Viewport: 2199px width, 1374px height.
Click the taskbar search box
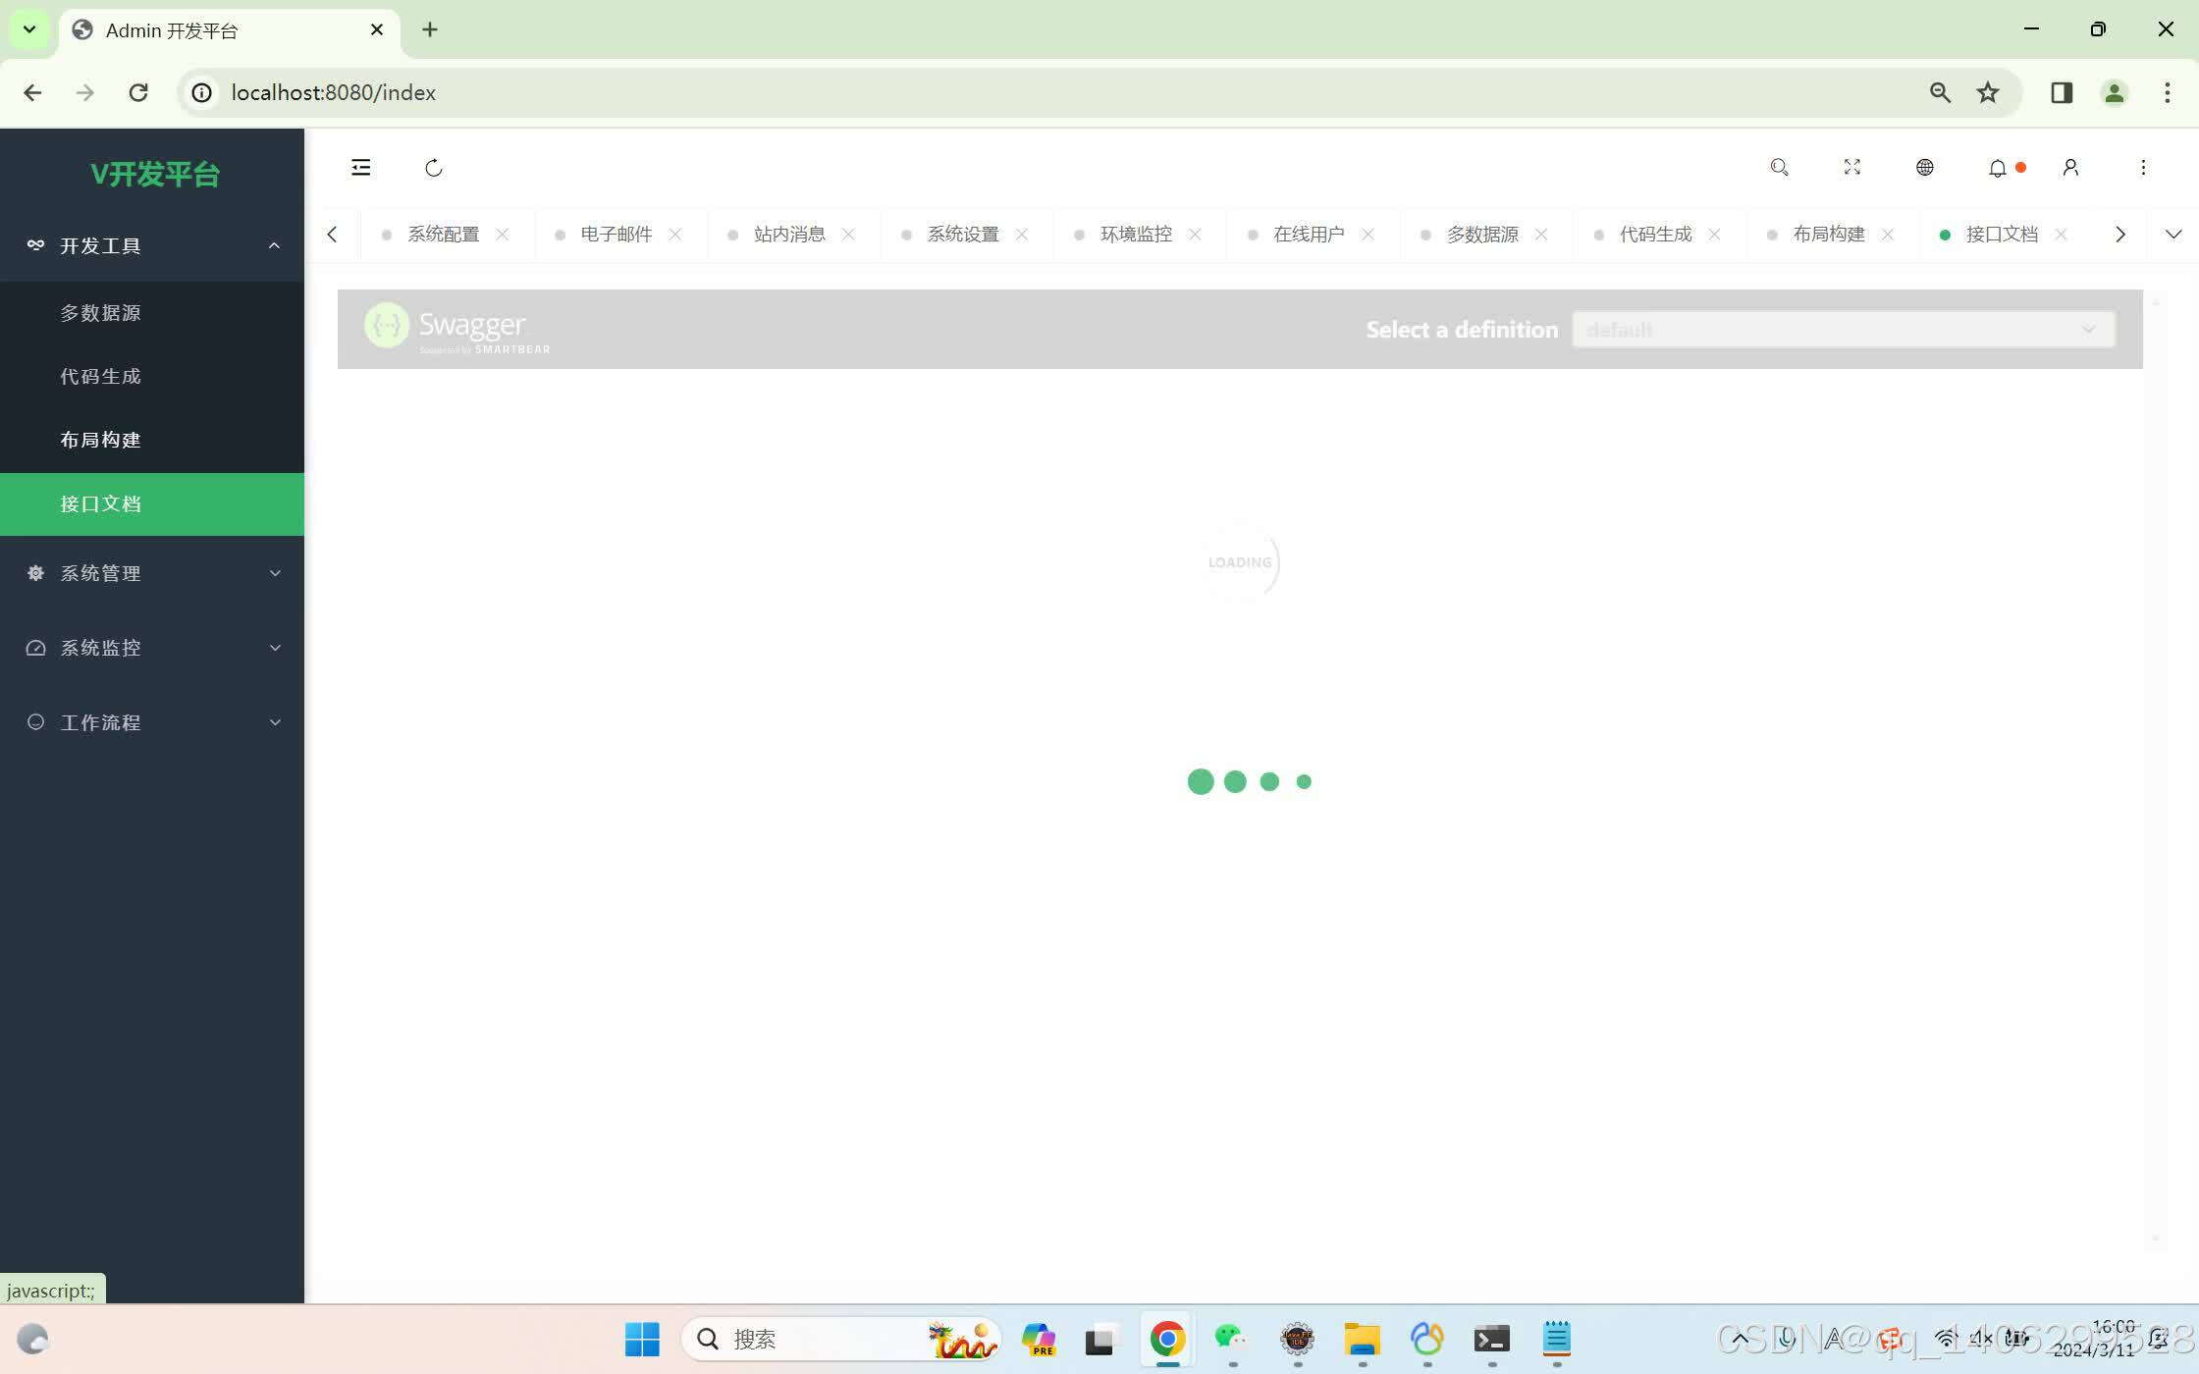pyautogui.click(x=841, y=1339)
